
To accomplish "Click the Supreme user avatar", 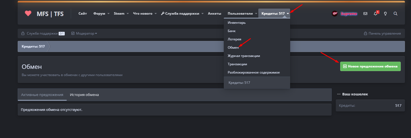I will (335, 14).
